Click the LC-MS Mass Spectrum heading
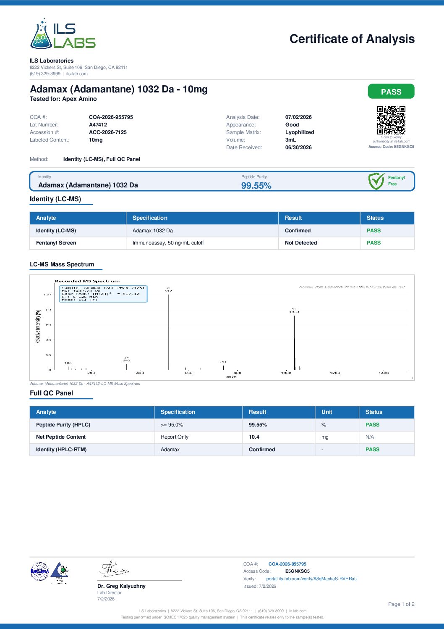The width and height of the screenshot is (444, 629). click(62, 264)
